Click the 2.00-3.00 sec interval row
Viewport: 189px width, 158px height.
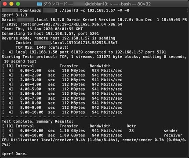[62, 80]
